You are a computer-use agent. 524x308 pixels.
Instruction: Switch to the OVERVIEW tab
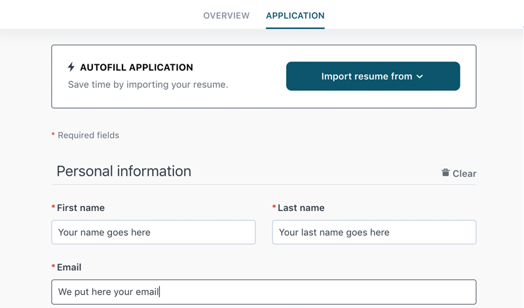click(226, 16)
